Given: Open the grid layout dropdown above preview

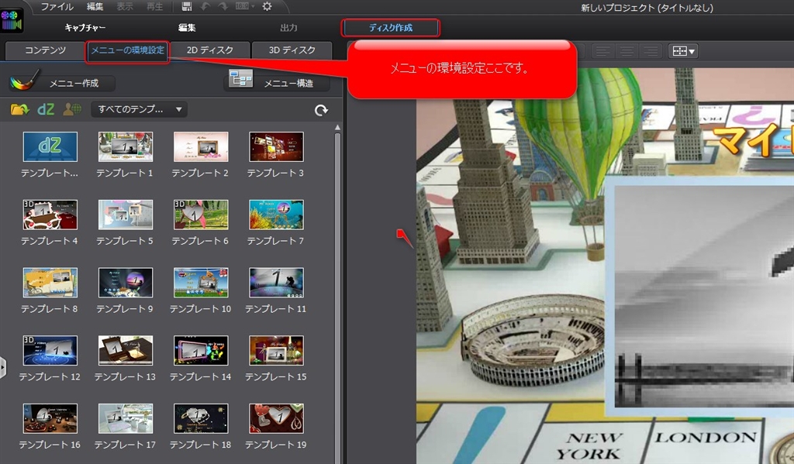Looking at the screenshot, I should 683,51.
